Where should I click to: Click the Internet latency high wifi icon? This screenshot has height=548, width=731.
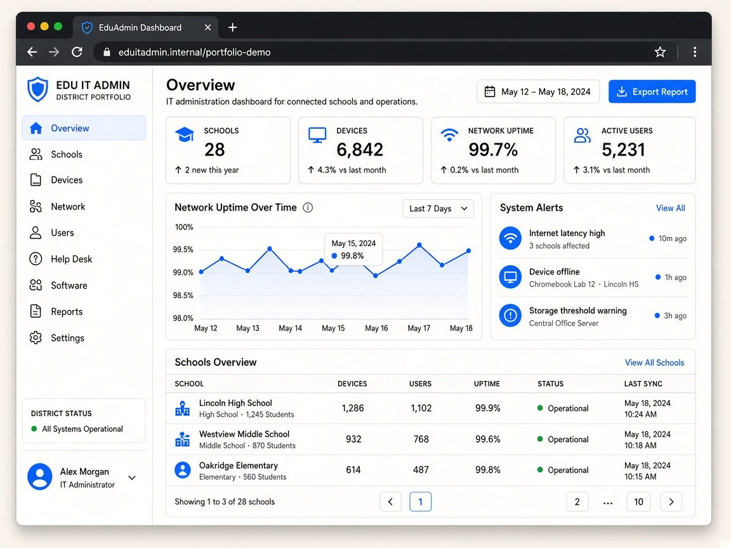click(510, 238)
